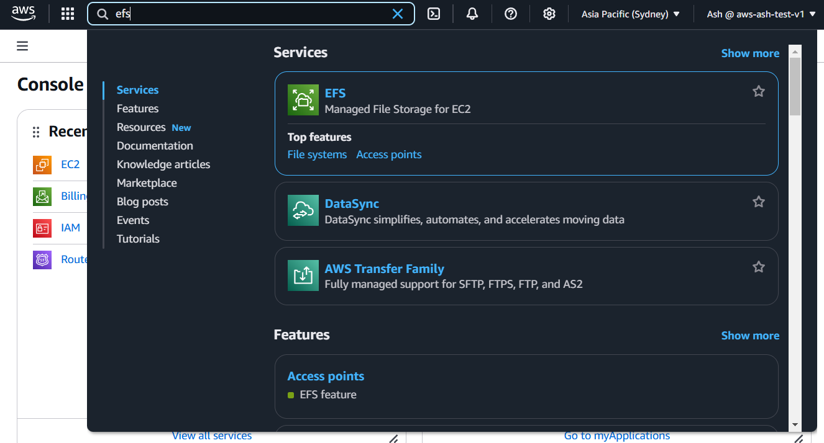Click the search results scrollbar thumb
This screenshot has height=443, width=824.
pyautogui.click(x=795, y=86)
